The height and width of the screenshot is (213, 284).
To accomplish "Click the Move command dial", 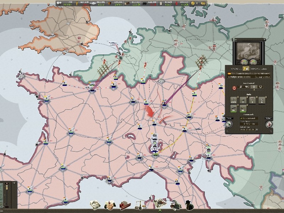I will click(x=229, y=124).
